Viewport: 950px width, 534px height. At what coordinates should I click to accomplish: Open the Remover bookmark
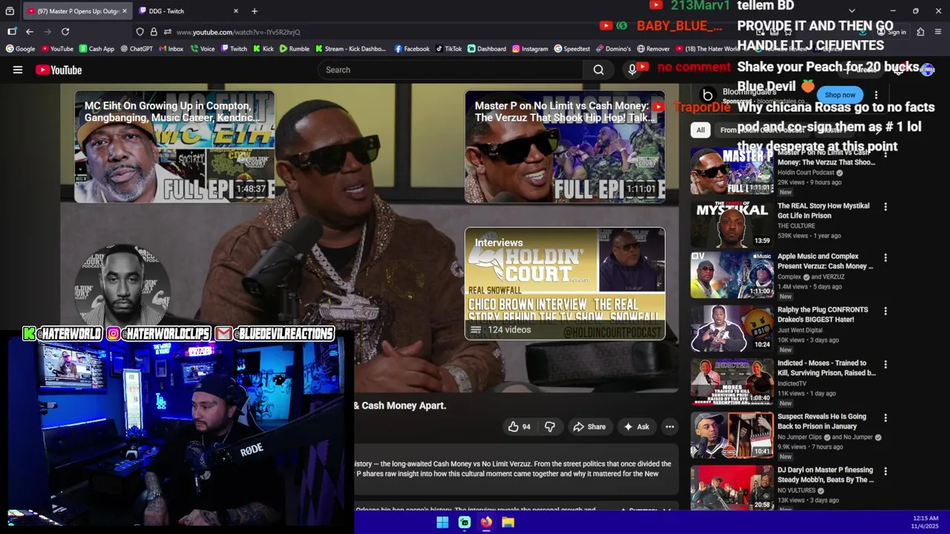tap(653, 49)
